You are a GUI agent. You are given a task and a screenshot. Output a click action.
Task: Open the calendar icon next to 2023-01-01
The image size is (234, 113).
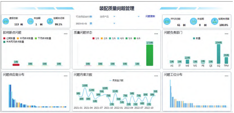91,23
